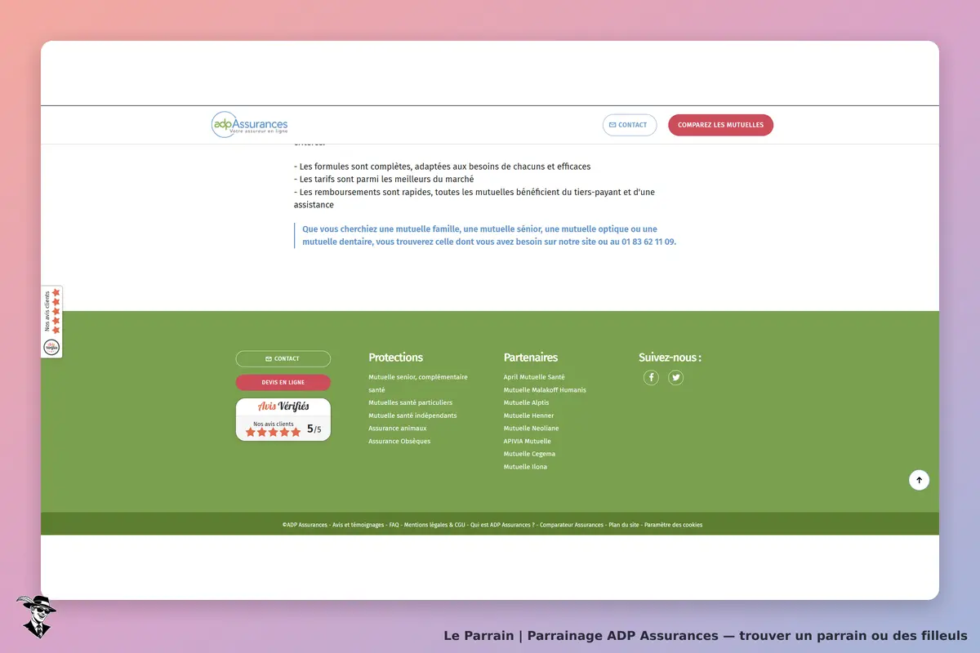
Task: Click the Le Parrain caption text
Action: (706, 635)
